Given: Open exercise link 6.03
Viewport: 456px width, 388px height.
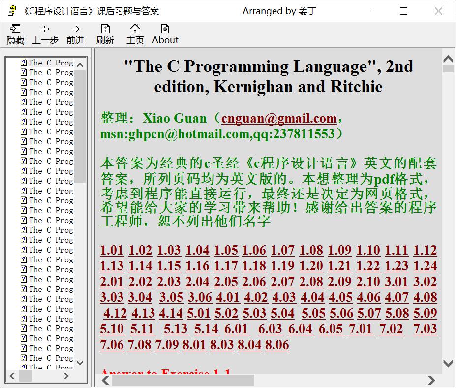Looking at the screenshot, I should (x=270, y=329).
